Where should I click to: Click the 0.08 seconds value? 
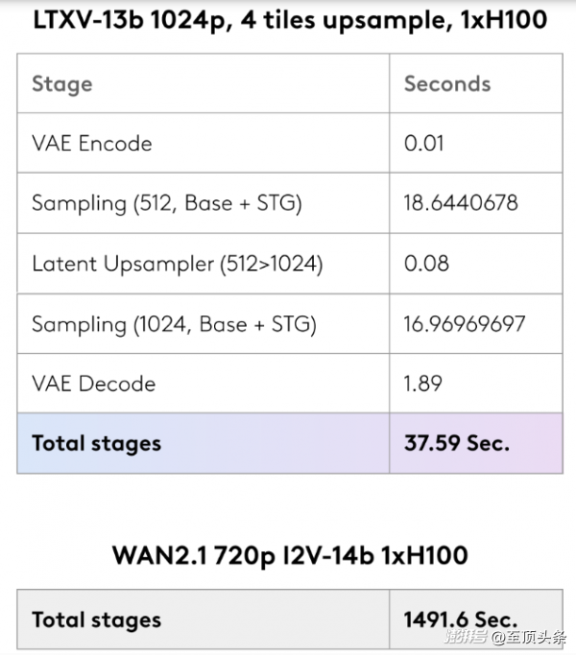click(x=426, y=264)
